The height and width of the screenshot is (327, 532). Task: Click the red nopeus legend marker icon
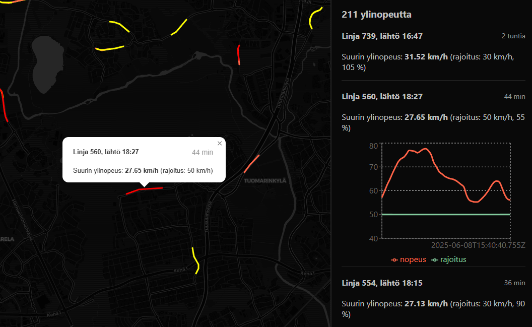pos(394,259)
